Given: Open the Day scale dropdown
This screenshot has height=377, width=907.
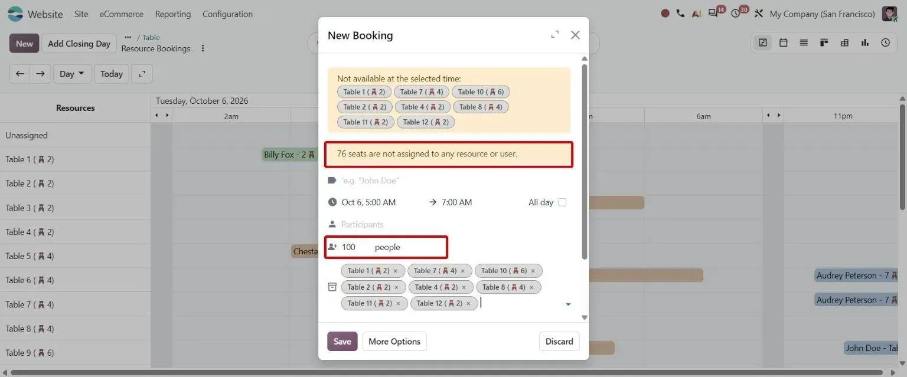Looking at the screenshot, I should pyautogui.click(x=72, y=74).
